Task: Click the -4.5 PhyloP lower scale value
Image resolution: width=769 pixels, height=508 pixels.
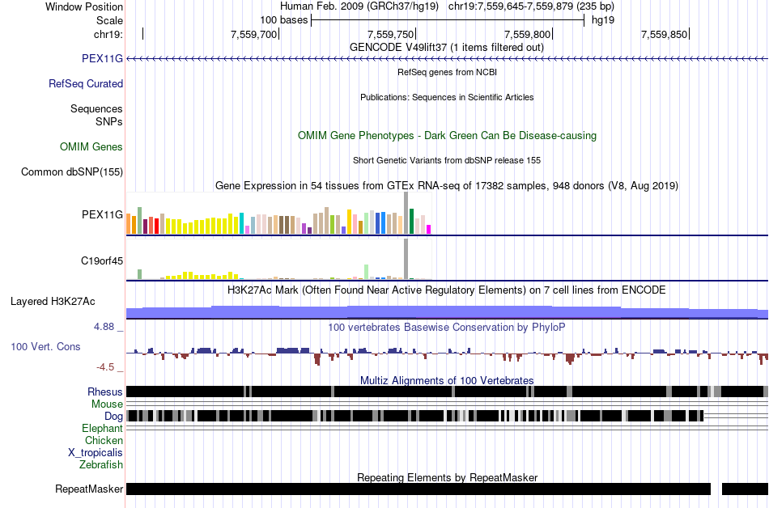Action: tap(105, 367)
